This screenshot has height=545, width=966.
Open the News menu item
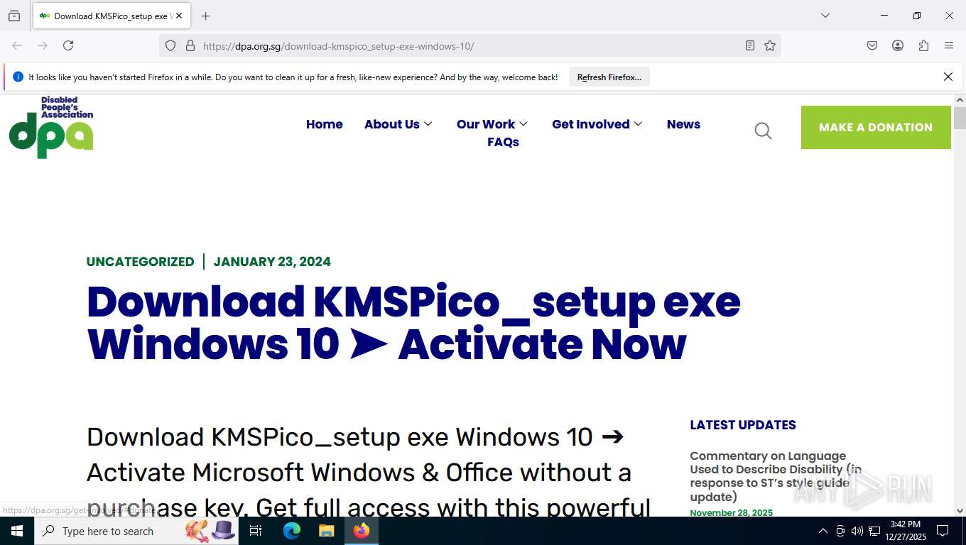pos(683,124)
